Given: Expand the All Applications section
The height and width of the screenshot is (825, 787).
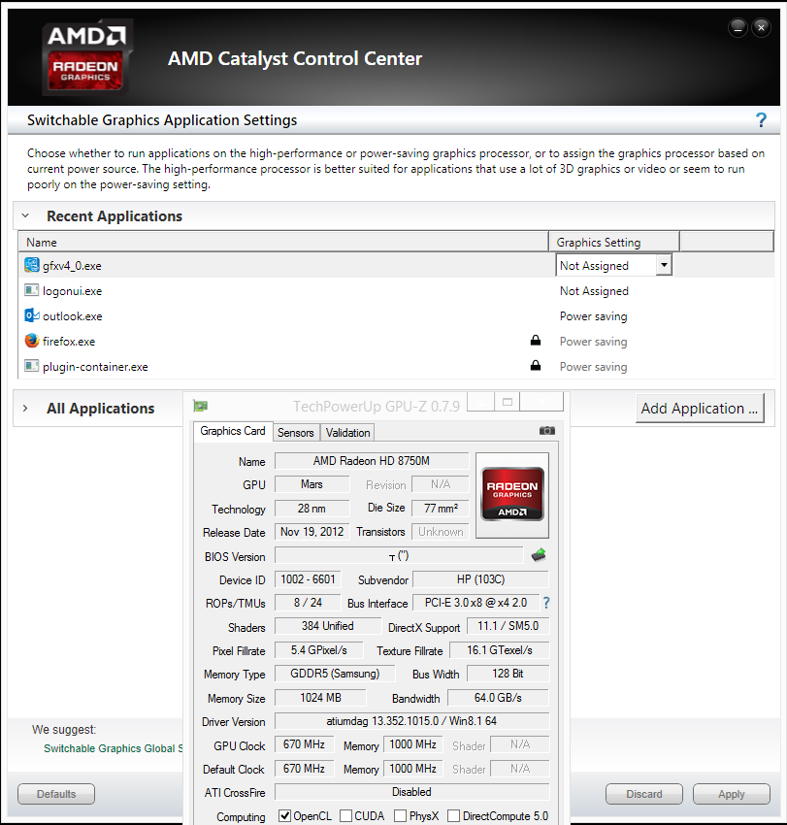Looking at the screenshot, I should pos(25,409).
